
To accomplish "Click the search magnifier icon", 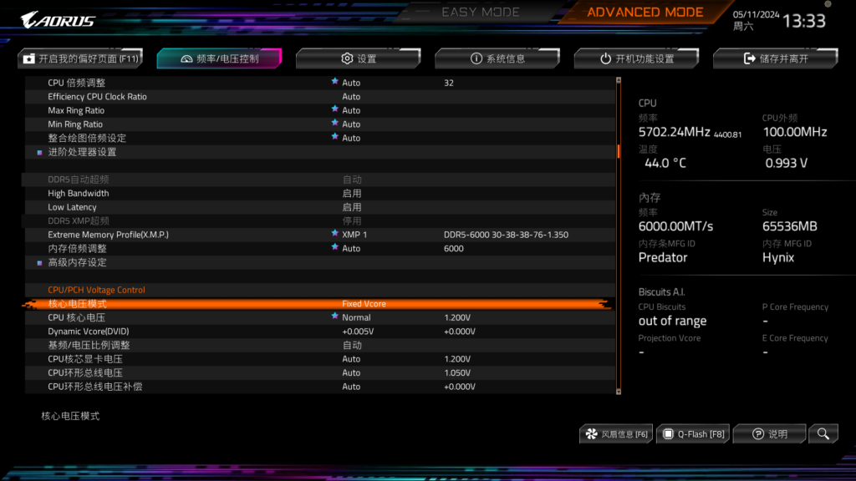I will 823,433.
